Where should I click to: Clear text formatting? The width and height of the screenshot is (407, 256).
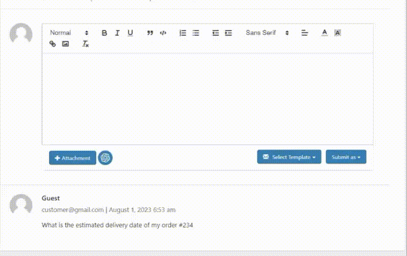pos(86,44)
